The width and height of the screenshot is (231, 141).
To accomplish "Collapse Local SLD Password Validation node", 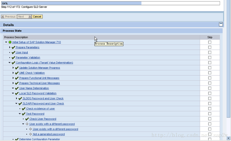I will point(13,93).
